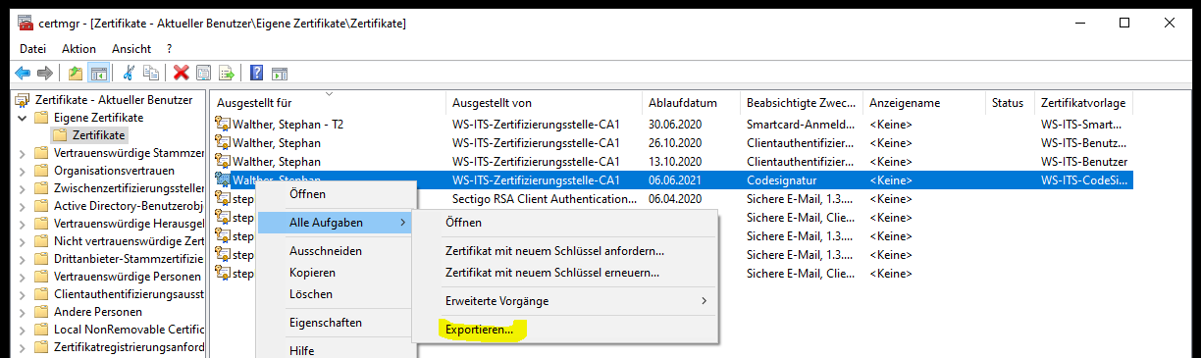Viewport: 1201px width, 358px height.
Task: Choose Exportieren... in the submenu
Action: [479, 330]
